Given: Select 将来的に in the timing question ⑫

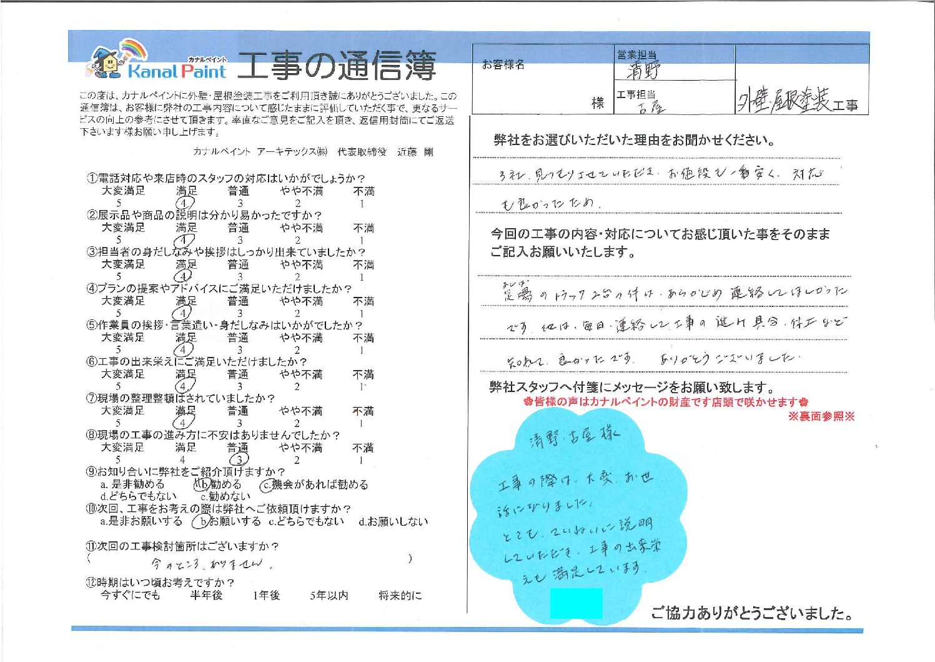Looking at the screenshot, I should pos(400,596).
